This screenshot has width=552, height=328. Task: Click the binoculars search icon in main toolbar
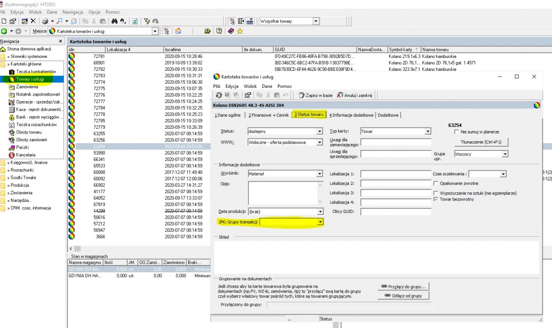(x=114, y=21)
